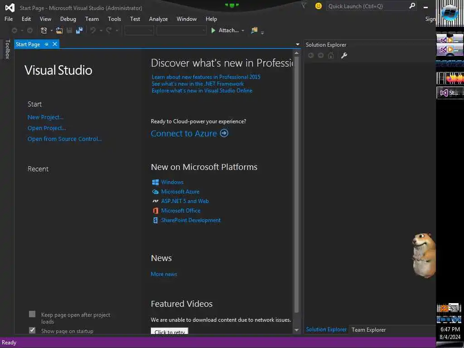Open the Solution Configurations combo box
This screenshot has height=348, width=464.
[140, 30]
